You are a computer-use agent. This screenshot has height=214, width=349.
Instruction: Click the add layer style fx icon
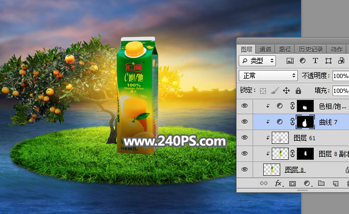[x=278, y=183]
